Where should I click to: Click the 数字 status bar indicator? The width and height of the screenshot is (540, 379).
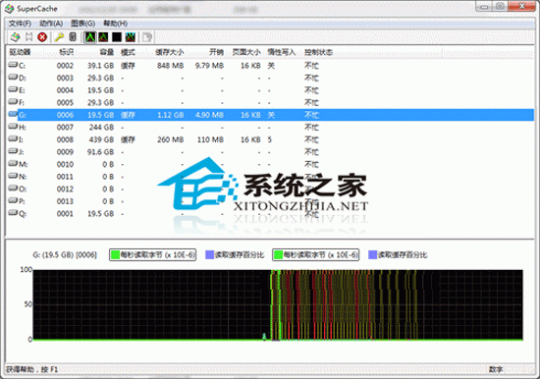pyautogui.click(x=496, y=369)
